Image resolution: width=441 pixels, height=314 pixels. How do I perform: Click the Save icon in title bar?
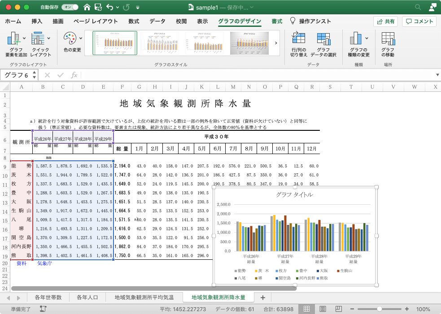pyautogui.click(x=98, y=7)
